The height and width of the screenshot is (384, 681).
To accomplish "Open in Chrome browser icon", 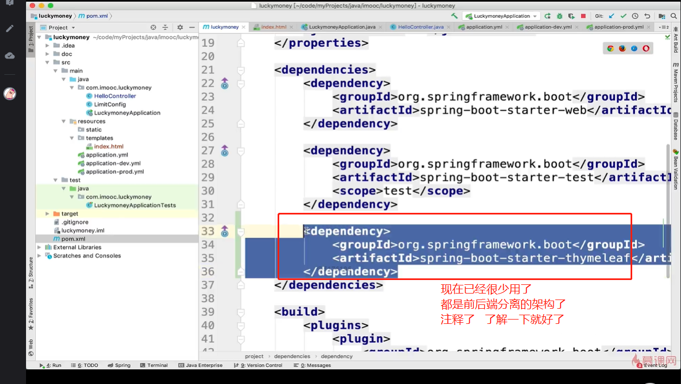I will coord(611,48).
